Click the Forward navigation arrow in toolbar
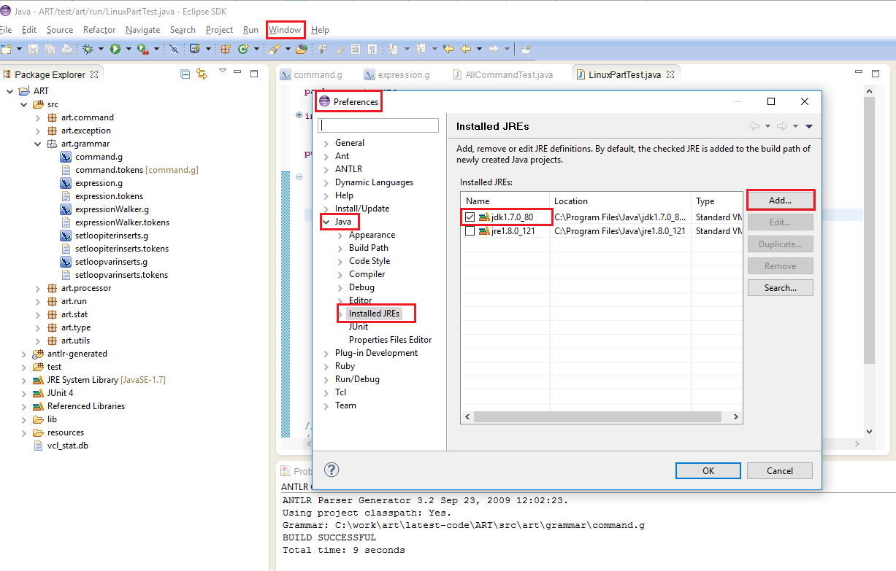The height and width of the screenshot is (571, 896). coord(494,49)
